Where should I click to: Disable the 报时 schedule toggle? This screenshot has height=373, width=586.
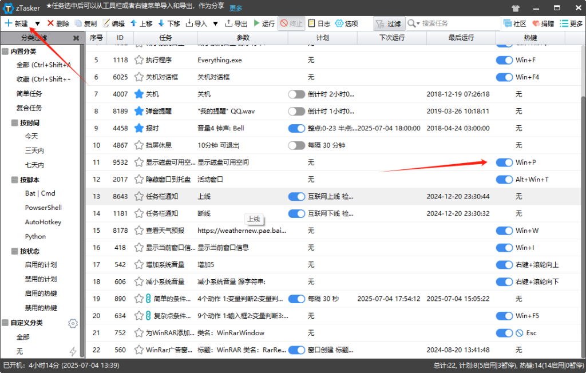coord(296,129)
